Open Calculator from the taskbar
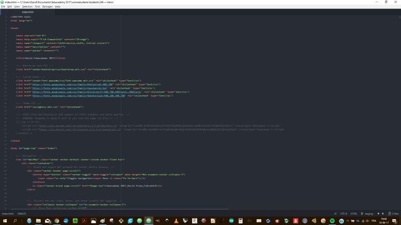401x225 pixels. click(241, 221)
